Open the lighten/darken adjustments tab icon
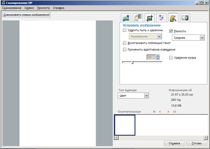 tap(161, 18)
